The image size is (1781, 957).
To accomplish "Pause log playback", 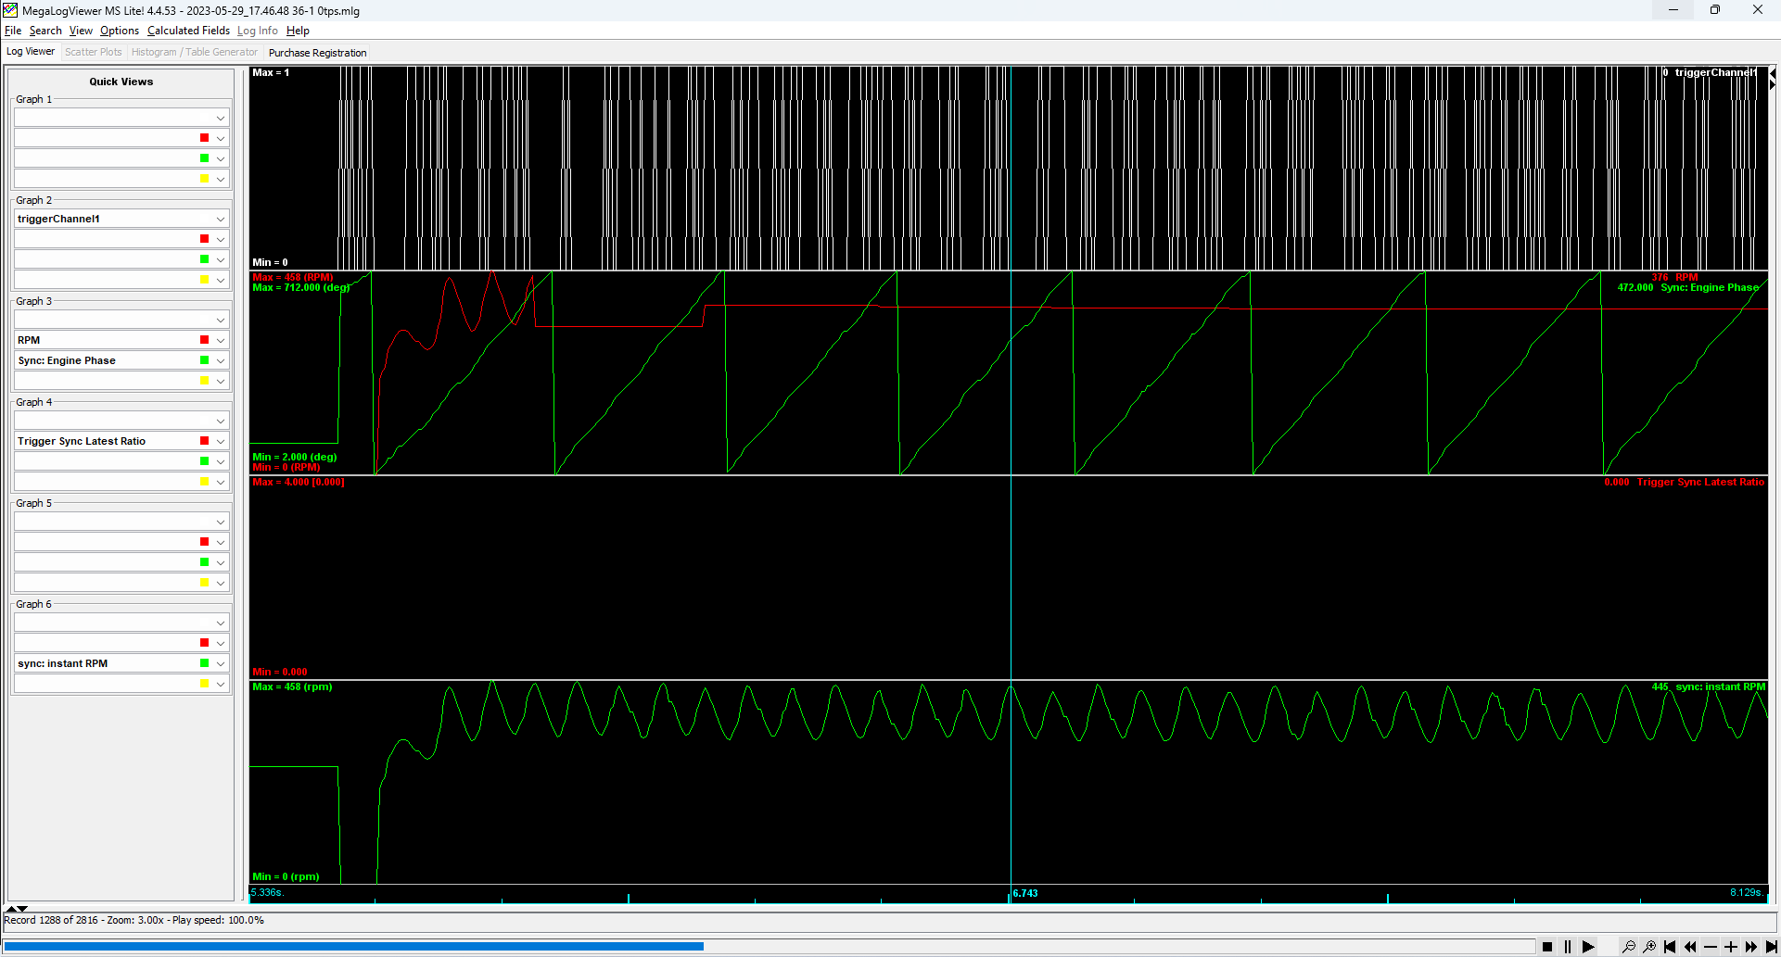I will (x=1568, y=946).
